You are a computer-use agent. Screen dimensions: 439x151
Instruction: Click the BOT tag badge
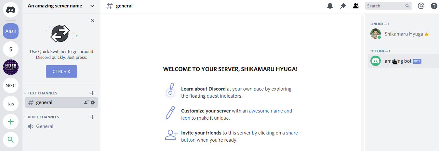(417, 61)
